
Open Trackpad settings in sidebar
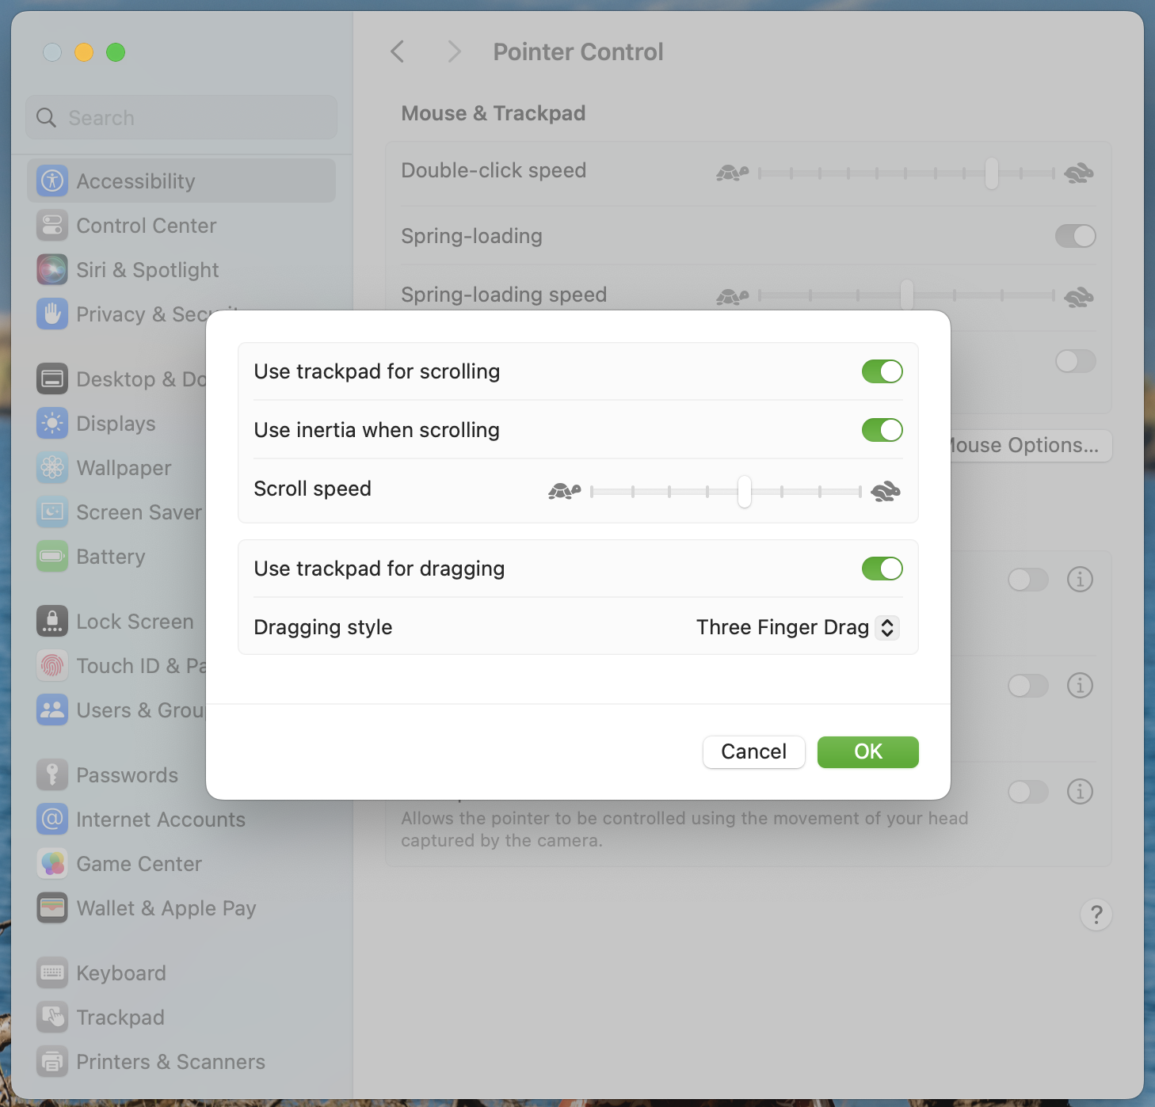click(x=120, y=1018)
